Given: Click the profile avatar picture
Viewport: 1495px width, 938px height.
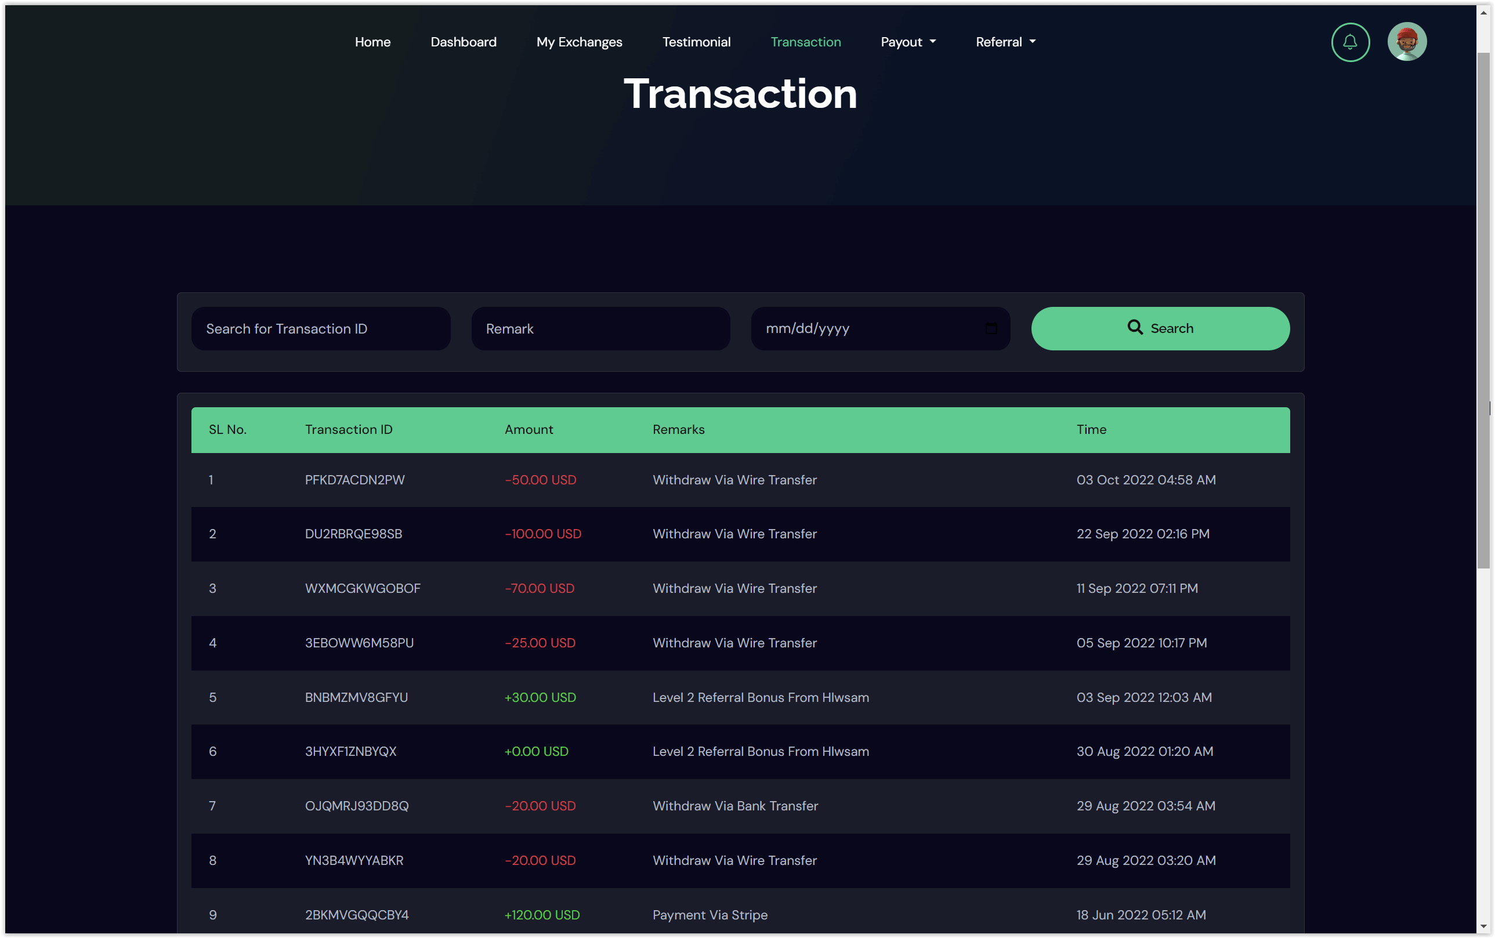Looking at the screenshot, I should (x=1407, y=42).
